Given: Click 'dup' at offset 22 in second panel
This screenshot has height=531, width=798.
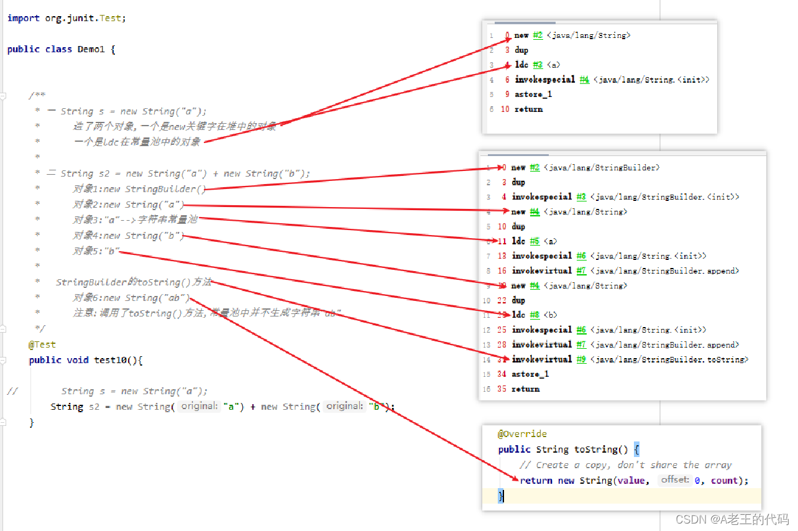Looking at the screenshot, I should (x=519, y=300).
